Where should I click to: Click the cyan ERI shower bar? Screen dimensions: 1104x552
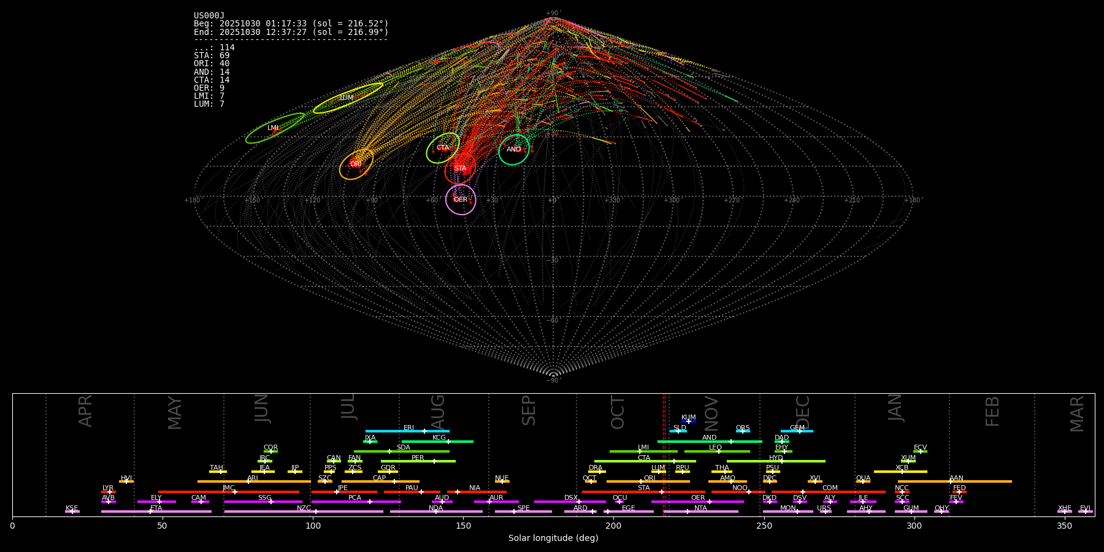(407, 431)
